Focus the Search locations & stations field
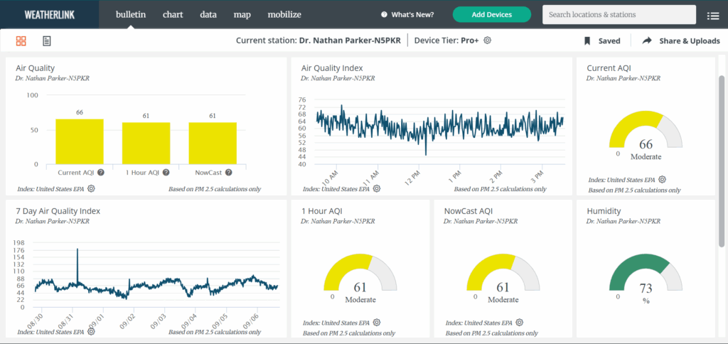This screenshot has height=344, width=728. click(619, 14)
